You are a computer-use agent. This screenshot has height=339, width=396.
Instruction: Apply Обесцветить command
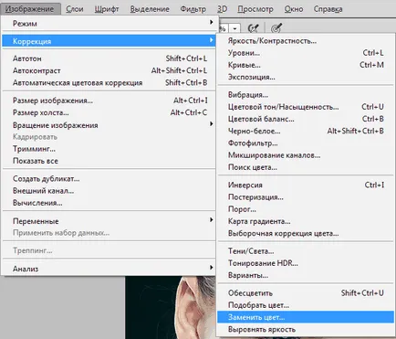[306, 293]
